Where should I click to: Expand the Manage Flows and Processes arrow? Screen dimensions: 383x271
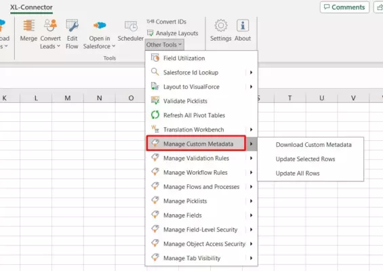pyautogui.click(x=251, y=187)
